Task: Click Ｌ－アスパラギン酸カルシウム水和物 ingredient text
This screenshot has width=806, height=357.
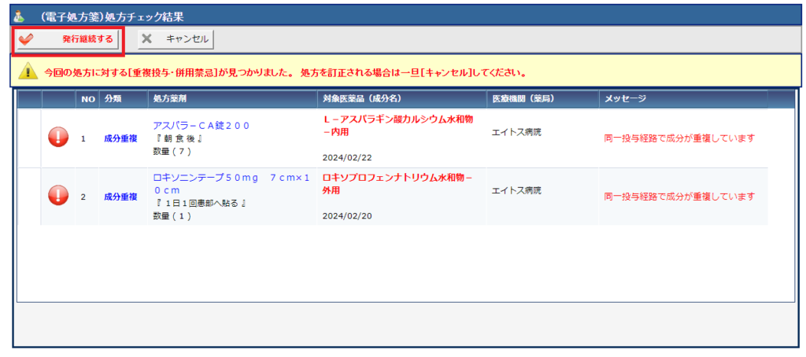Action: (397, 125)
